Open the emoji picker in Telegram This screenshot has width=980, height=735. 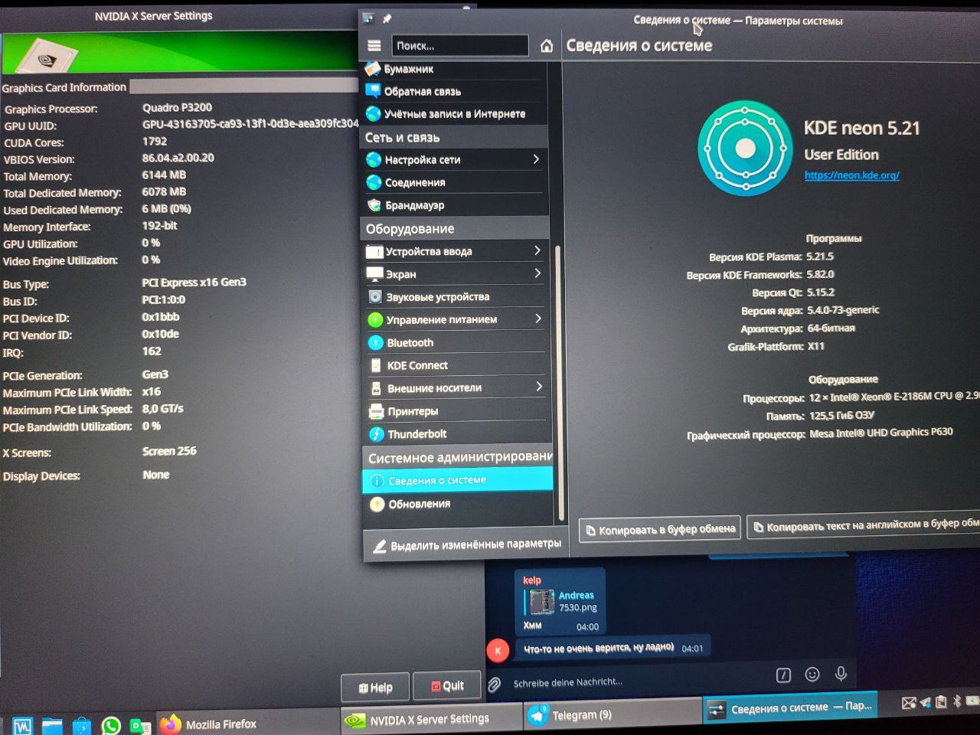(x=812, y=674)
